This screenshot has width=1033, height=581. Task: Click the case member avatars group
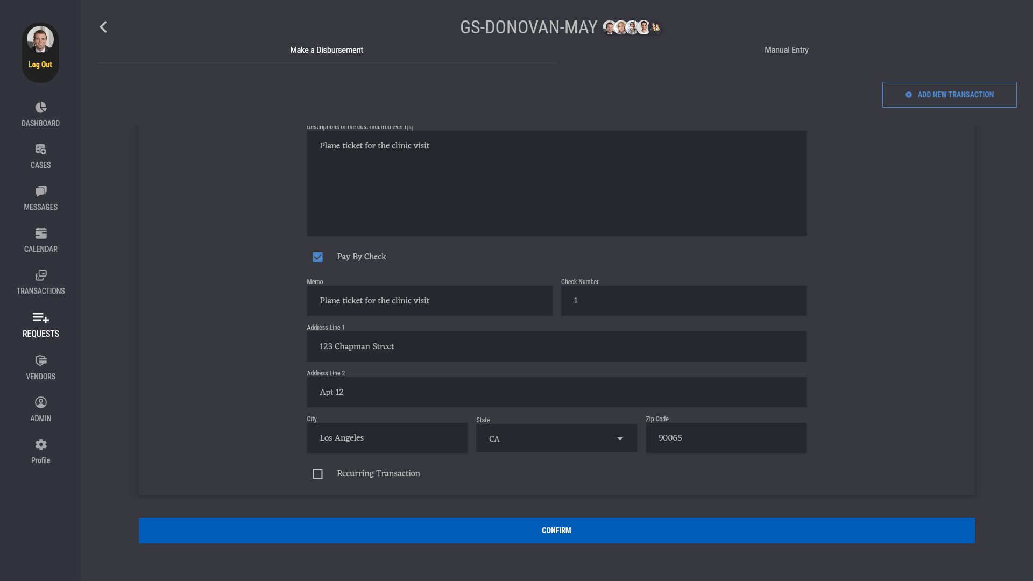point(632,27)
